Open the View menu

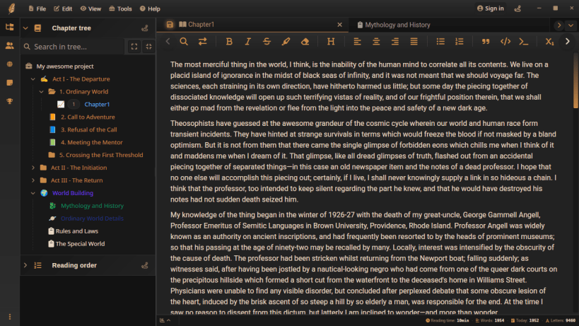point(90,8)
